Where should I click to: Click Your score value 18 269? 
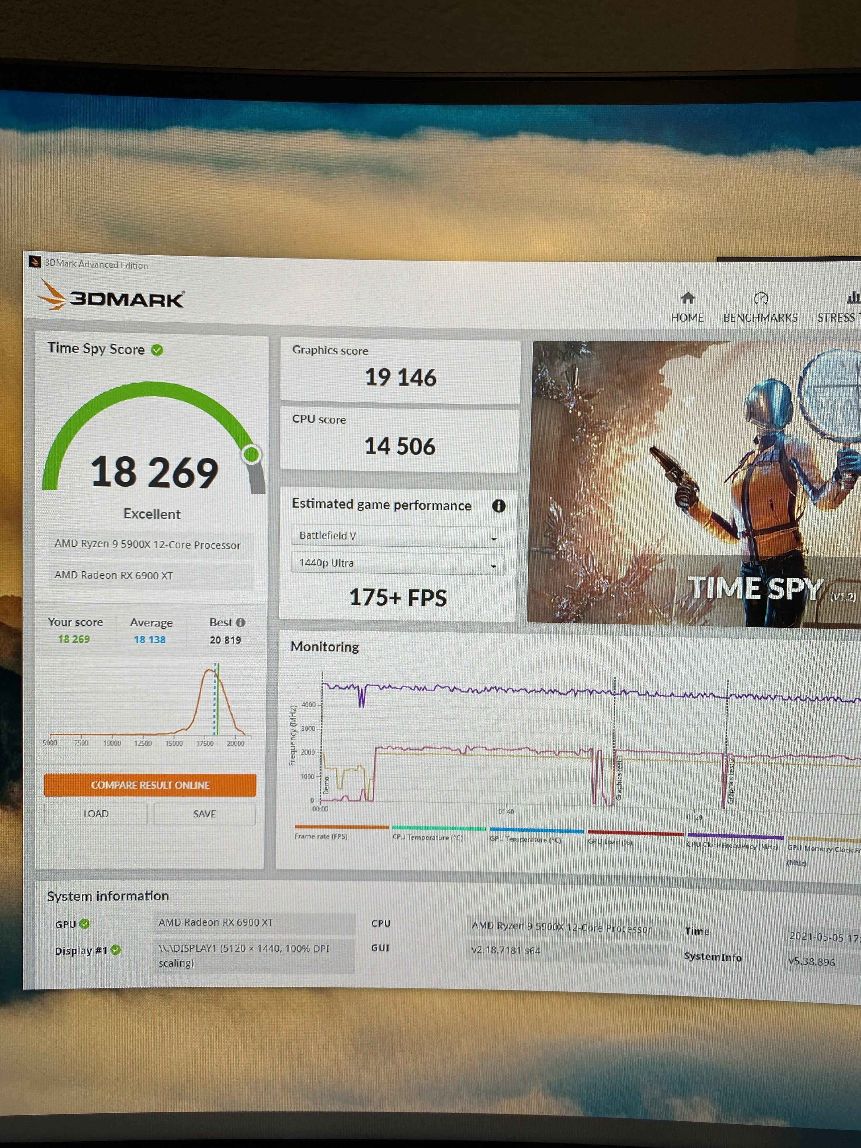pyautogui.click(x=74, y=639)
